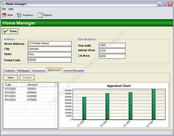
Task: Switch to the Insurance tab
Action: click(38, 71)
